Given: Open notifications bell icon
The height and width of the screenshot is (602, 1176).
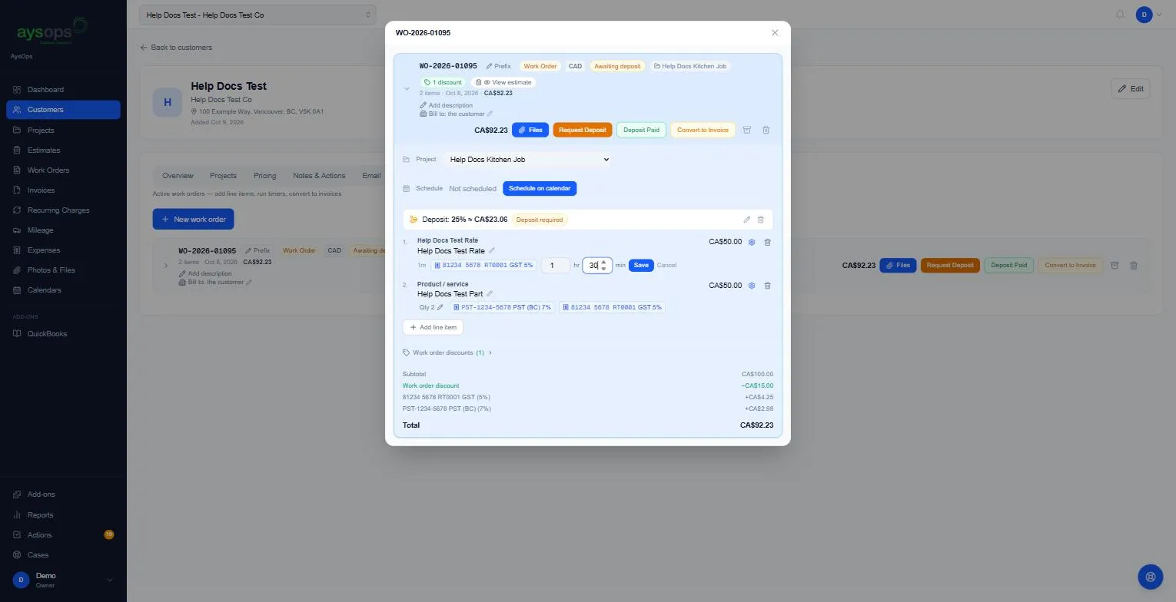Looking at the screenshot, I should click(1120, 15).
